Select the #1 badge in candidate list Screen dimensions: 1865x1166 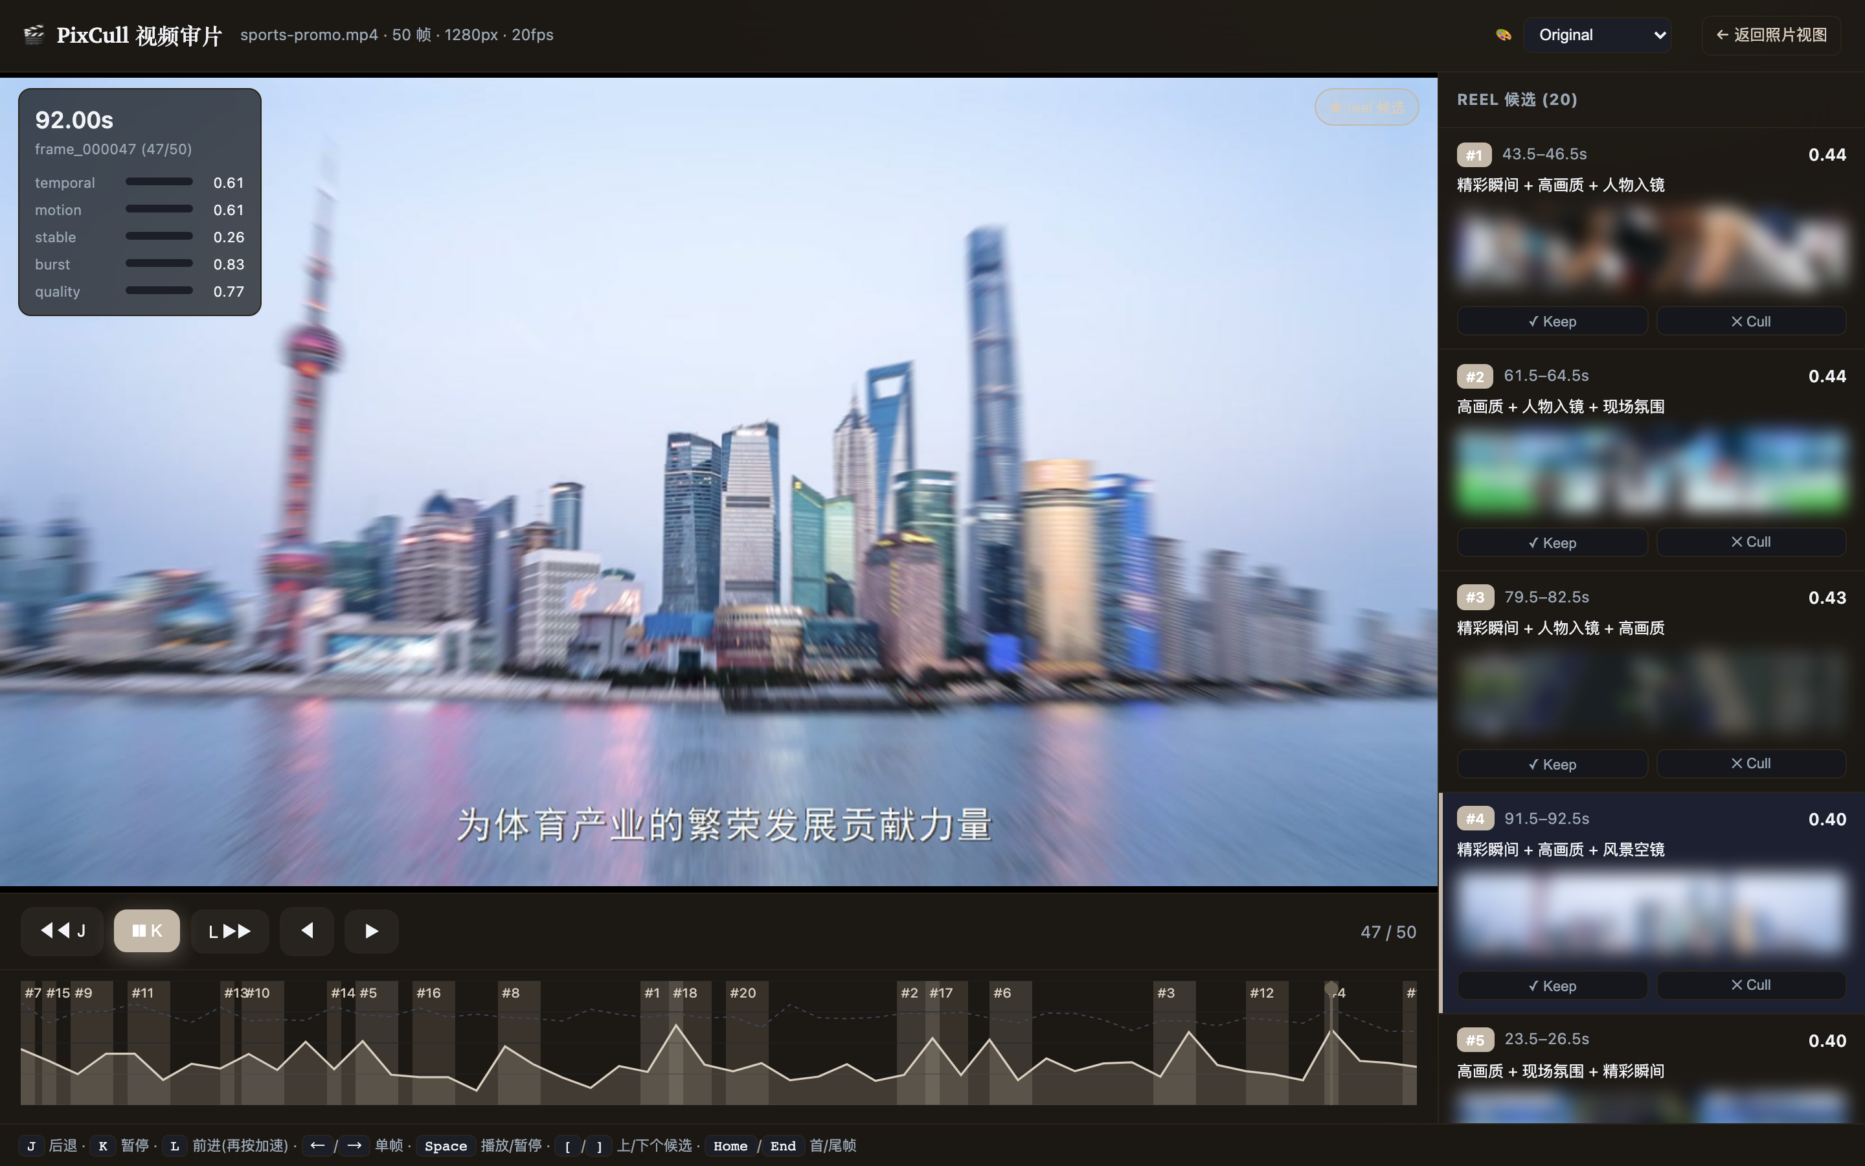click(1473, 154)
